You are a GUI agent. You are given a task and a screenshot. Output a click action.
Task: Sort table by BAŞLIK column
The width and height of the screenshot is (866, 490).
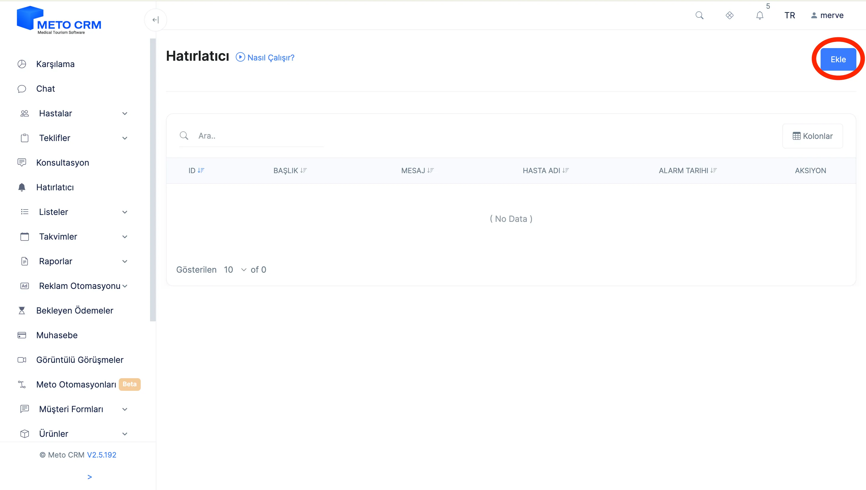[290, 171]
